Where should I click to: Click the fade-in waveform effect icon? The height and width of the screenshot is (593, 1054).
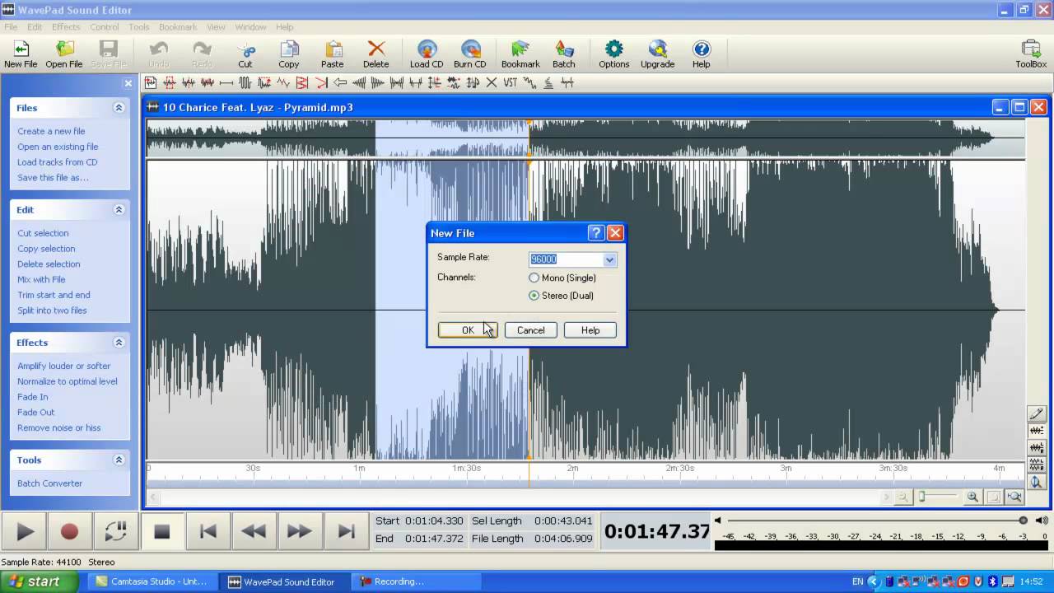(x=359, y=82)
